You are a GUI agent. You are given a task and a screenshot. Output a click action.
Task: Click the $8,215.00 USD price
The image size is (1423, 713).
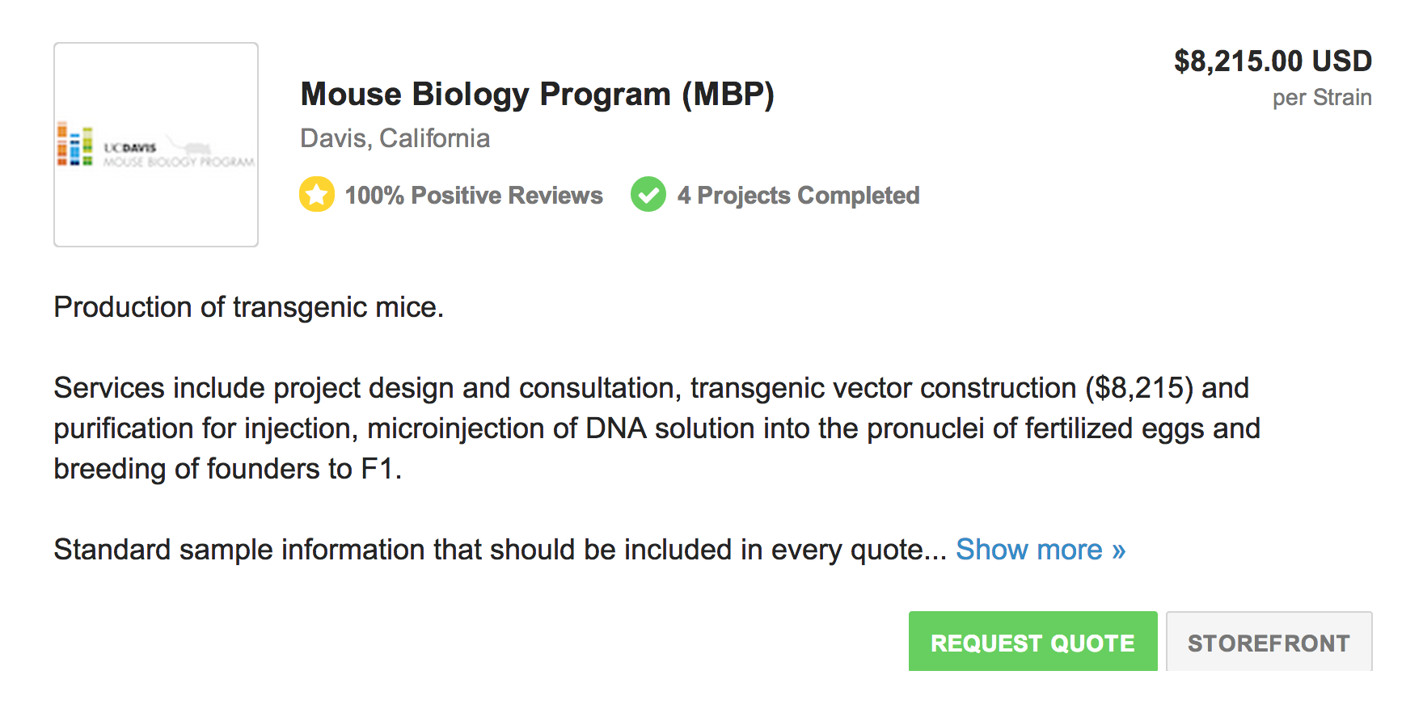click(1273, 61)
